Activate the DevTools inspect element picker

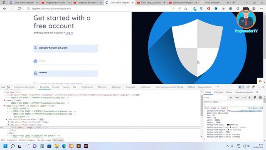coord(3,87)
